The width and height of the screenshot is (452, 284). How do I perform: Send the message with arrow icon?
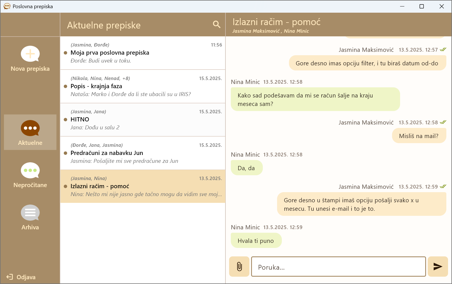click(438, 267)
